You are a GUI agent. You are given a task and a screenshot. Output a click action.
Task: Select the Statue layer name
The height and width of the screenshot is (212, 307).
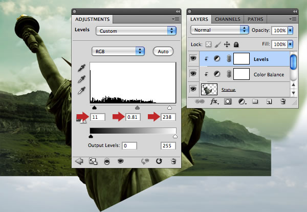[228, 90]
